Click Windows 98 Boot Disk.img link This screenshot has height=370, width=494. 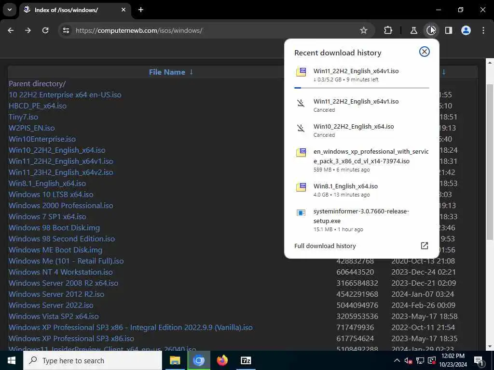(x=54, y=227)
